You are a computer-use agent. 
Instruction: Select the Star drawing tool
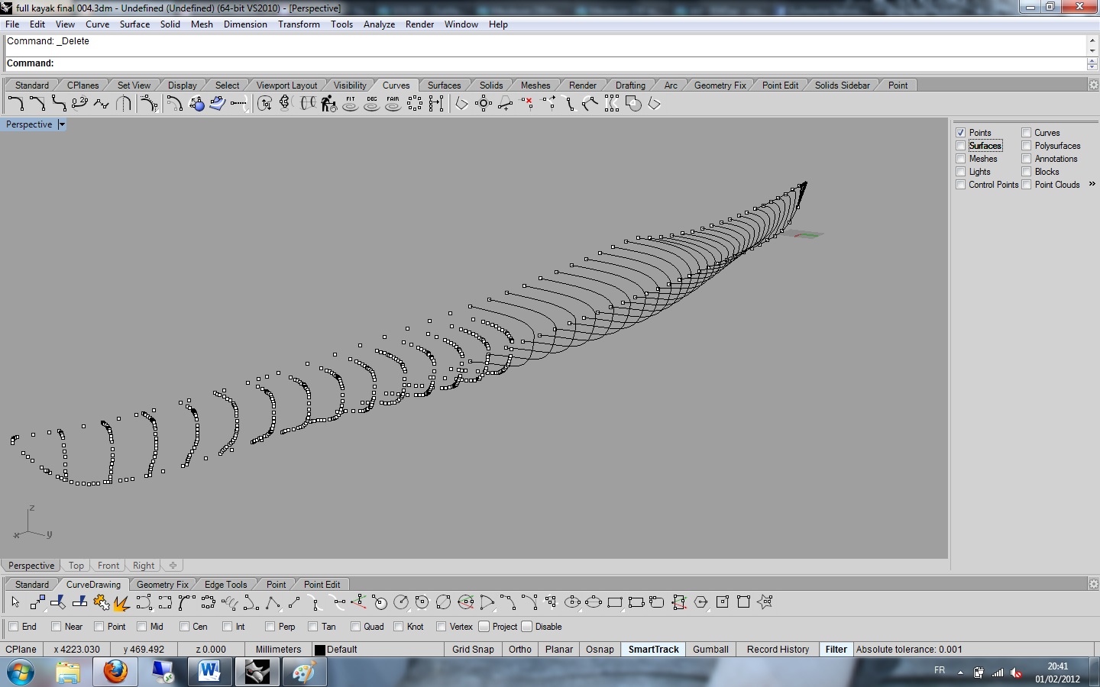765,602
